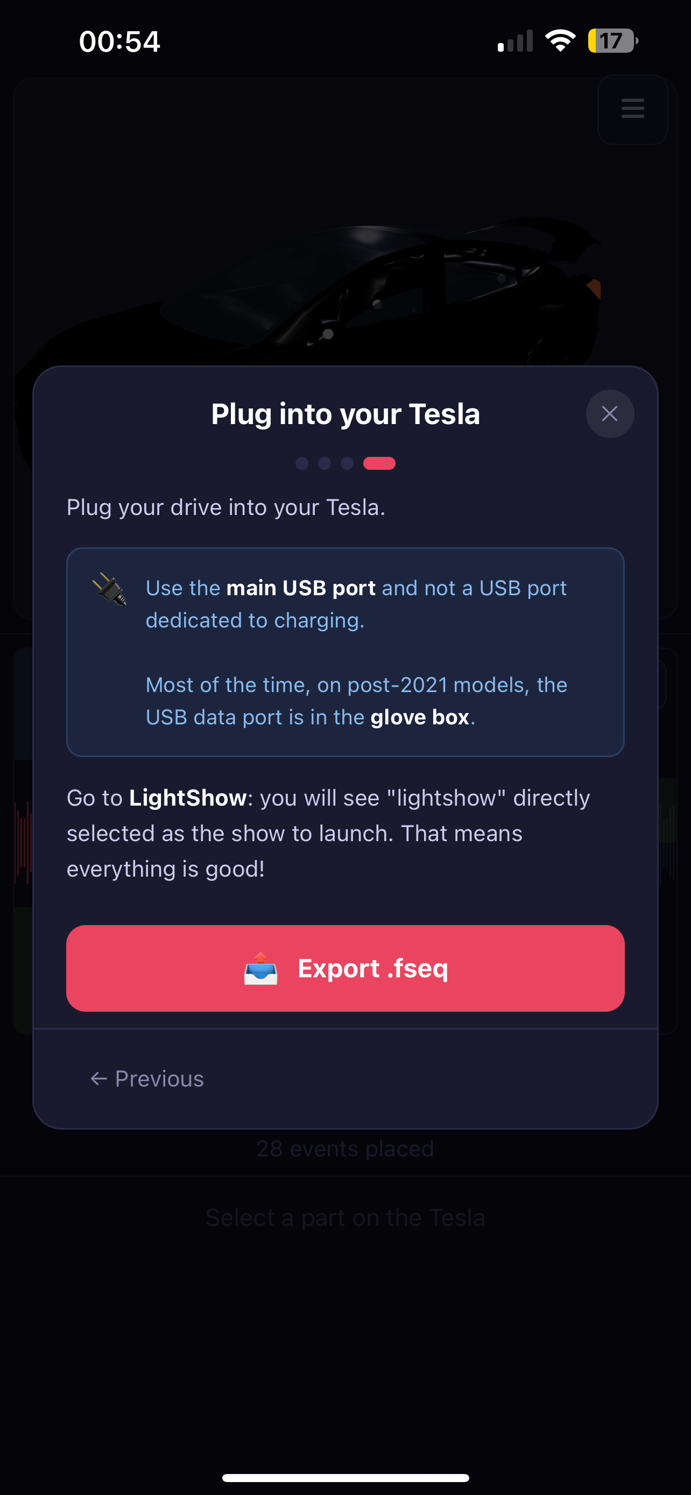Select the active red step indicator pill
Screen dimensions: 691x1495
pos(380,463)
